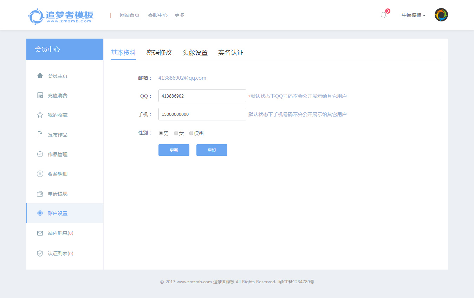Screen dimensions: 474x298
Task: Click the document icon for 发布作品
Action: pos(40,135)
